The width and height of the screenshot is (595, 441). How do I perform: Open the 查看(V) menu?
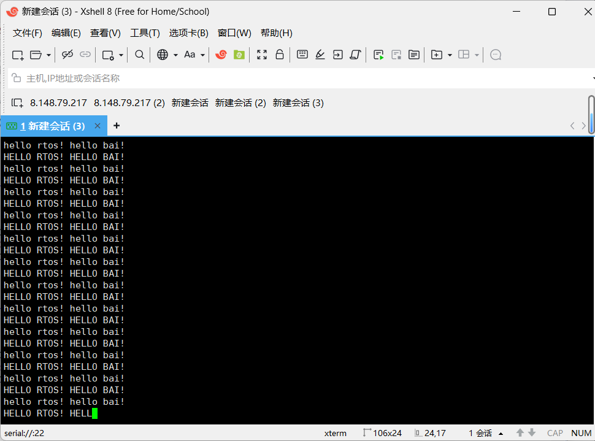[105, 33]
